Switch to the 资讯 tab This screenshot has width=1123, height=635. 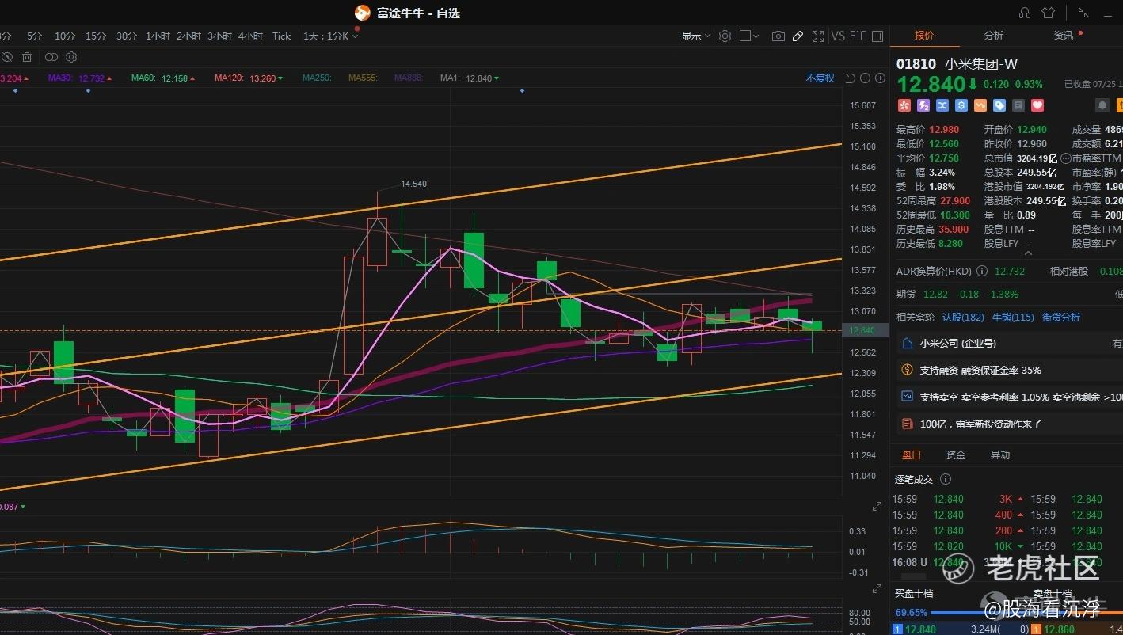tap(1064, 36)
